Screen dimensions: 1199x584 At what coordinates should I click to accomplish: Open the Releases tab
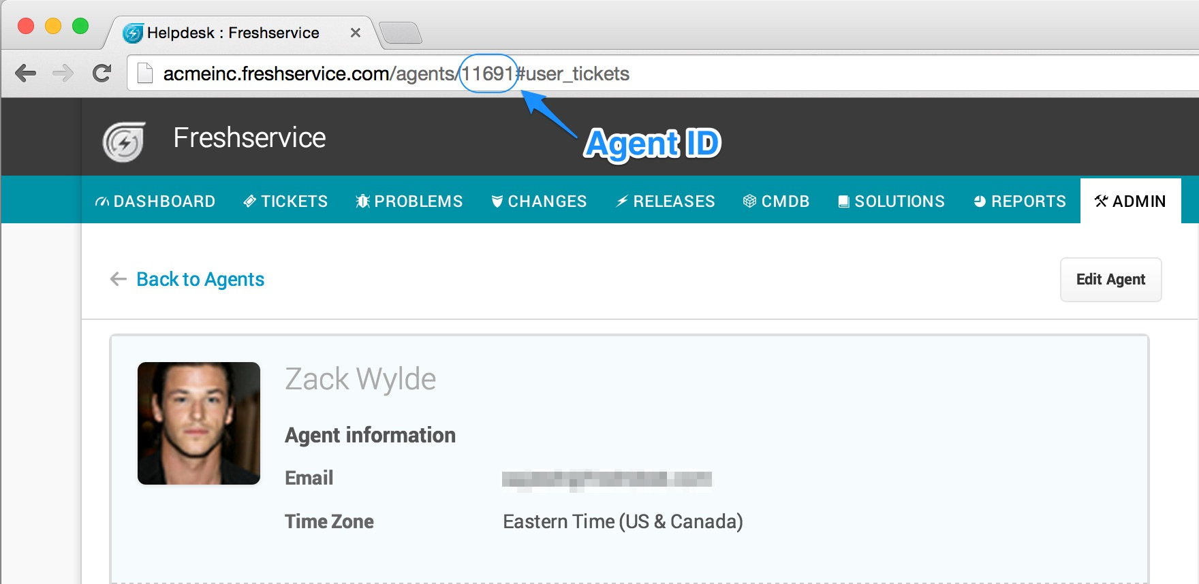(666, 201)
